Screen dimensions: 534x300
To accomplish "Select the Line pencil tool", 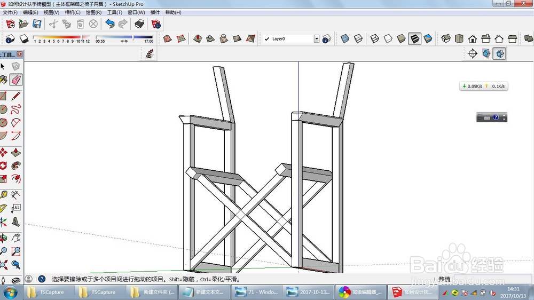I will click(x=15, y=97).
